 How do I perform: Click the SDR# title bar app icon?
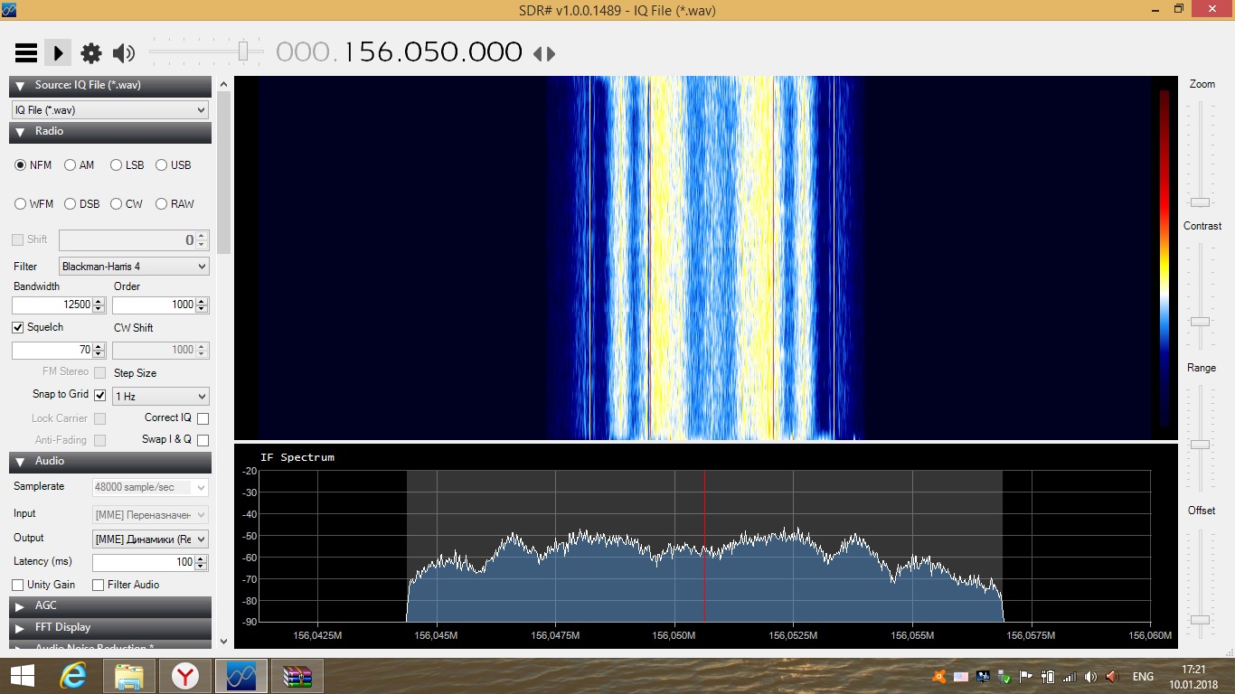[x=10, y=9]
